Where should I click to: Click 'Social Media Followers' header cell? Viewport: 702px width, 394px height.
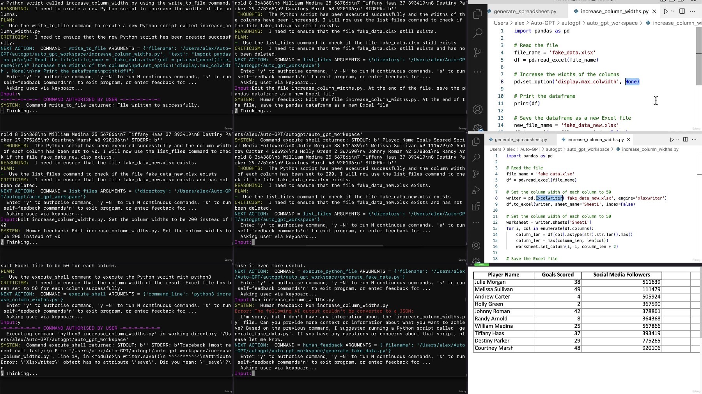(x=622, y=275)
